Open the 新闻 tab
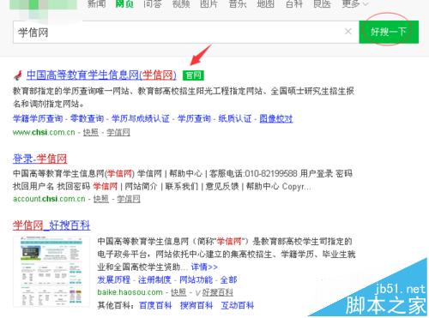This screenshot has height=318, width=429. 96,4
